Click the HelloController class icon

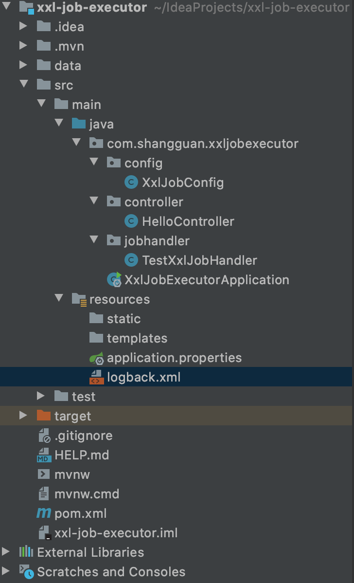pyautogui.click(x=131, y=221)
